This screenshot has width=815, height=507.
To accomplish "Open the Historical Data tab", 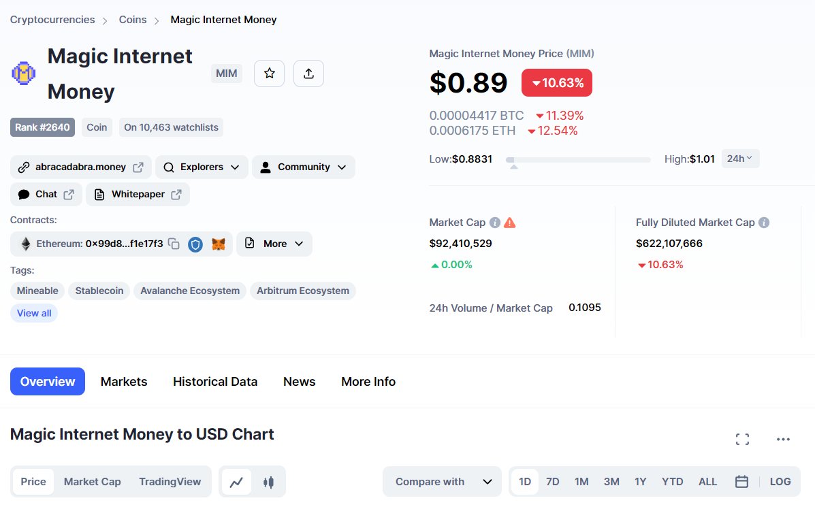I will 215,381.
